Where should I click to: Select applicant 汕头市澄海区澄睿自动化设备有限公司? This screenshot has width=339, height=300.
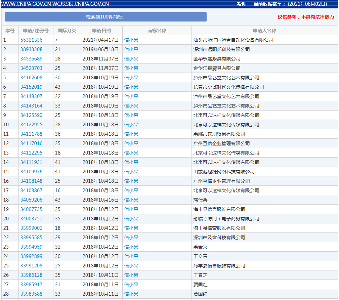tap(233, 40)
